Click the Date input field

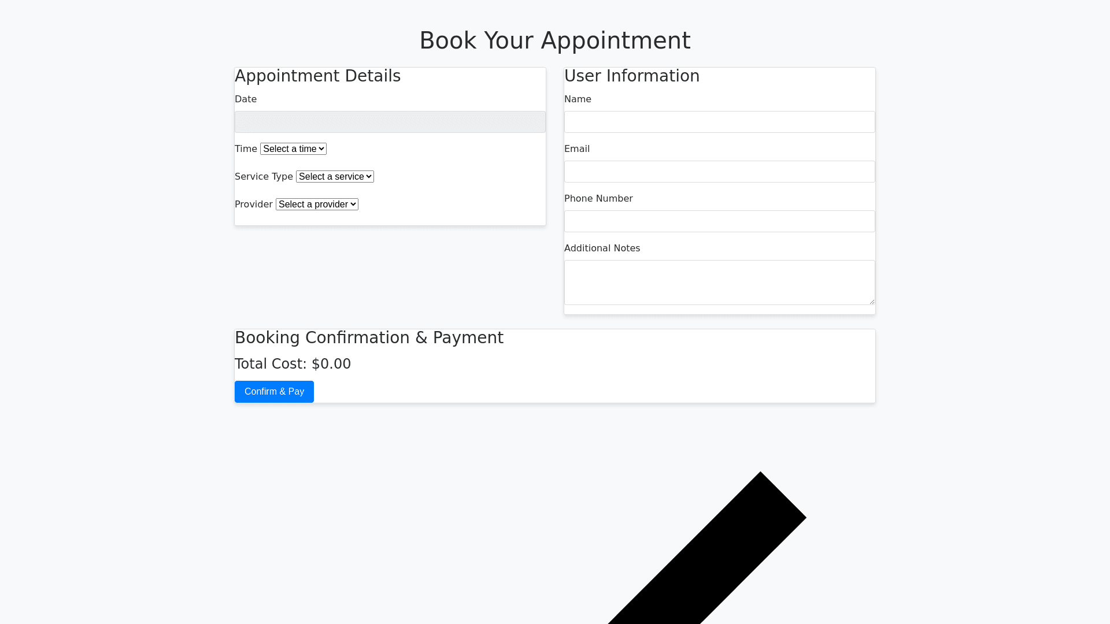[x=390, y=122]
